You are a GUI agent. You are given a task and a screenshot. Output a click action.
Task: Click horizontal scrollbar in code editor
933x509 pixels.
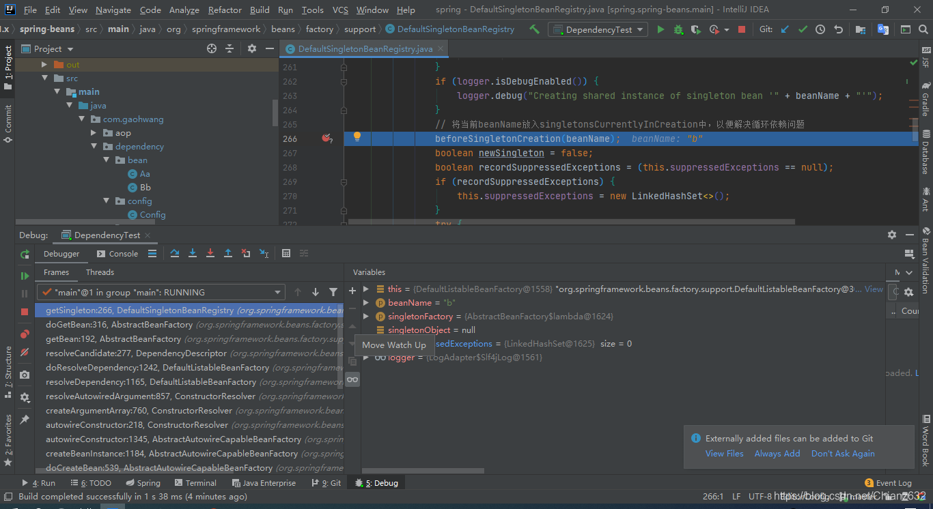pyautogui.click(x=572, y=222)
